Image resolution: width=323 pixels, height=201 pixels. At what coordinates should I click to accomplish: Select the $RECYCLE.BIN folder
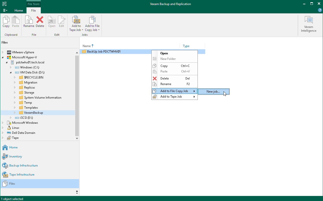[34, 77]
